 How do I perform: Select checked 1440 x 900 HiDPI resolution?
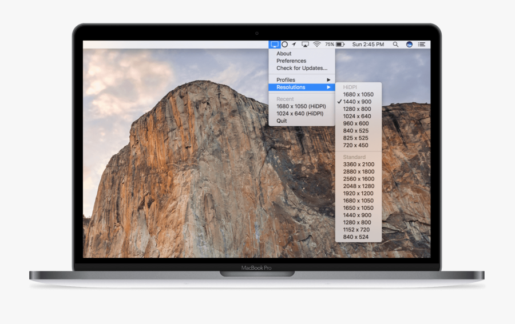click(358, 102)
